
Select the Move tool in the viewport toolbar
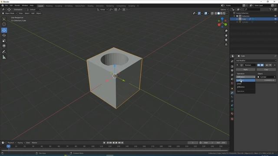click(4, 30)
